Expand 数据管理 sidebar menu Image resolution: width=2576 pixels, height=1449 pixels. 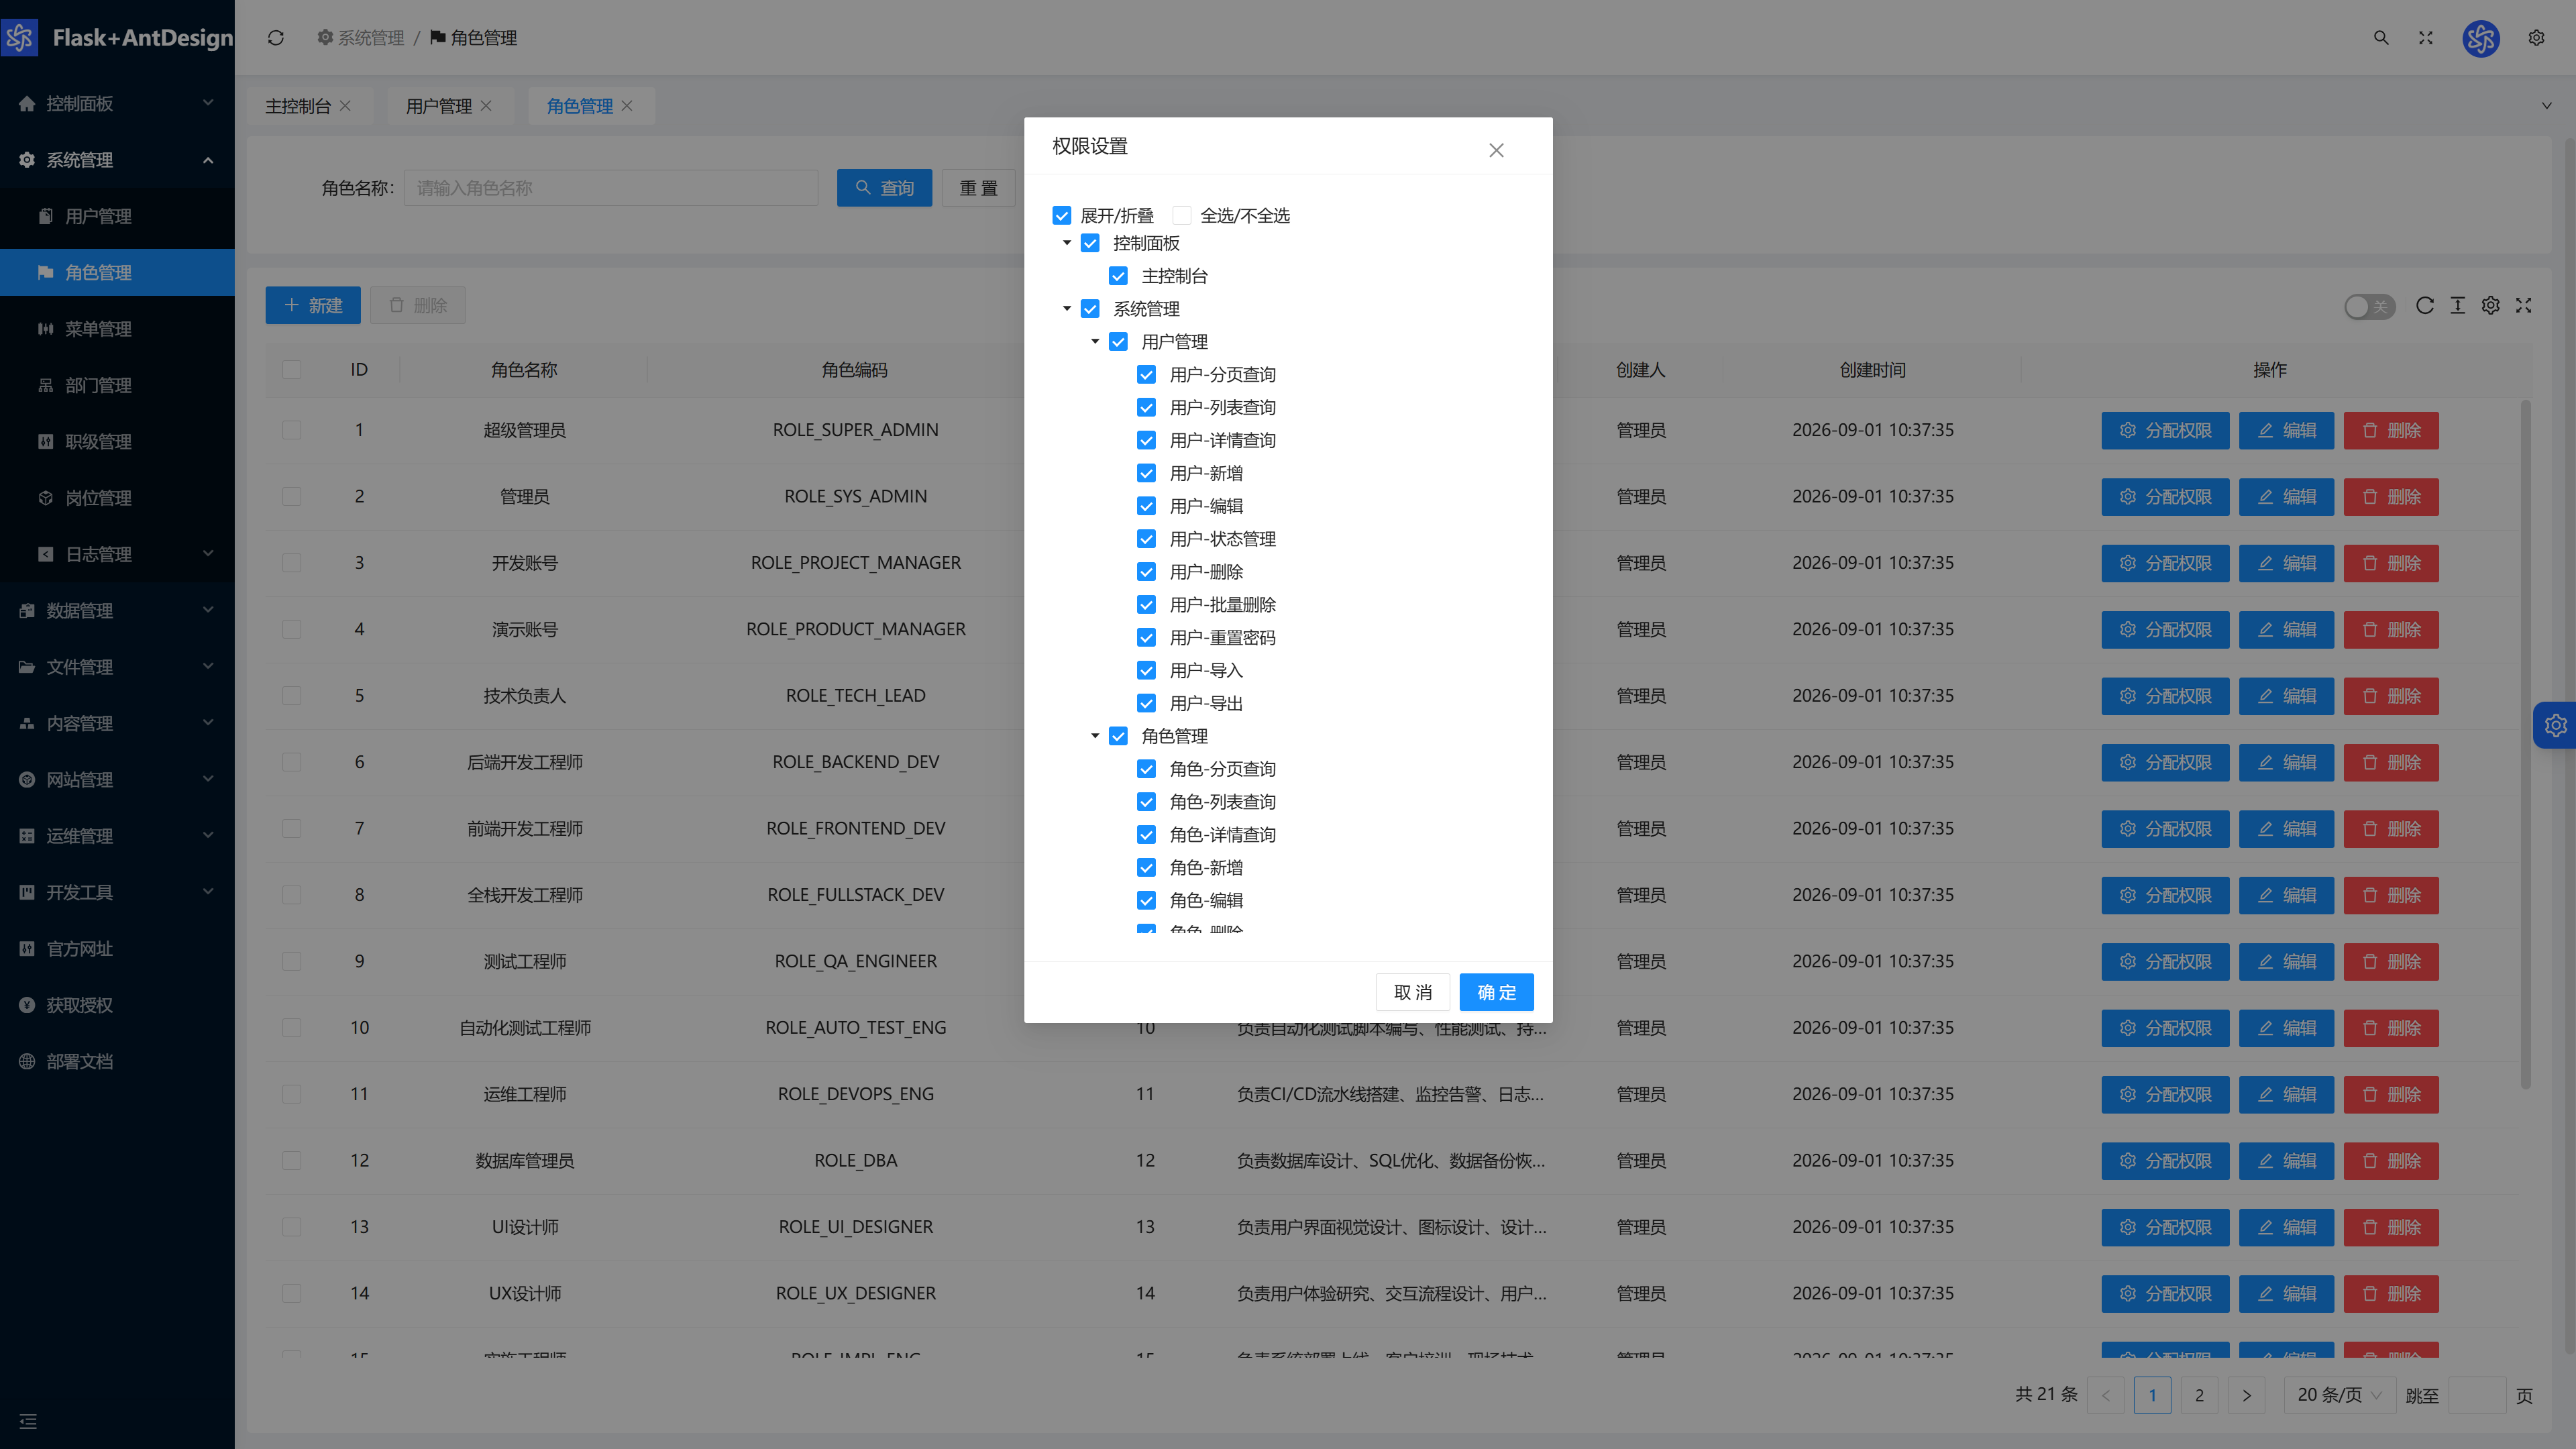coord(117,611)
